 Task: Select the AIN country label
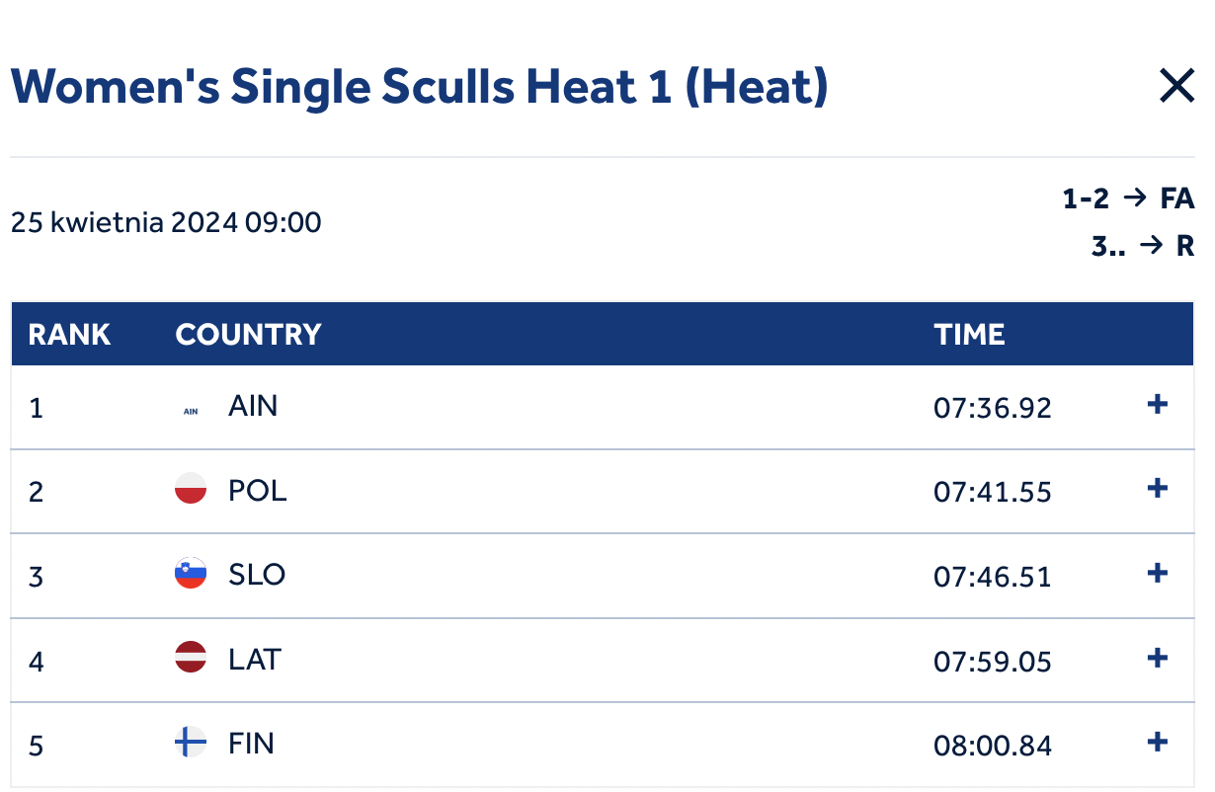(x=253, y=406)
